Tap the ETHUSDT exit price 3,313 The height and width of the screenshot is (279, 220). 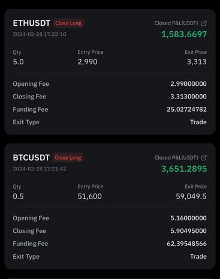coord(197,62)
